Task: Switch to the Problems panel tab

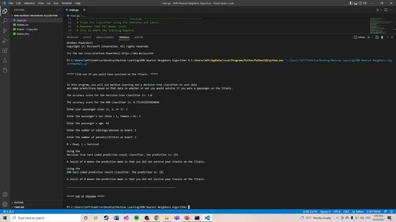Action: [72, 37]
